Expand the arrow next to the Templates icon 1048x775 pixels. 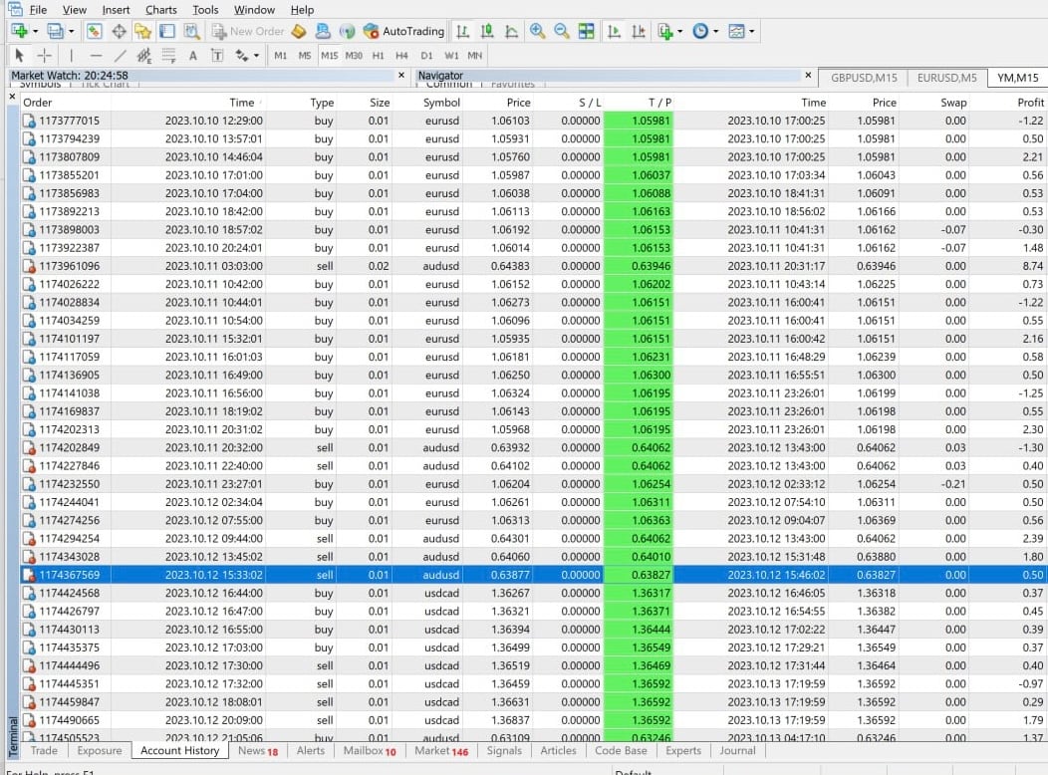[x=752, y=31]
